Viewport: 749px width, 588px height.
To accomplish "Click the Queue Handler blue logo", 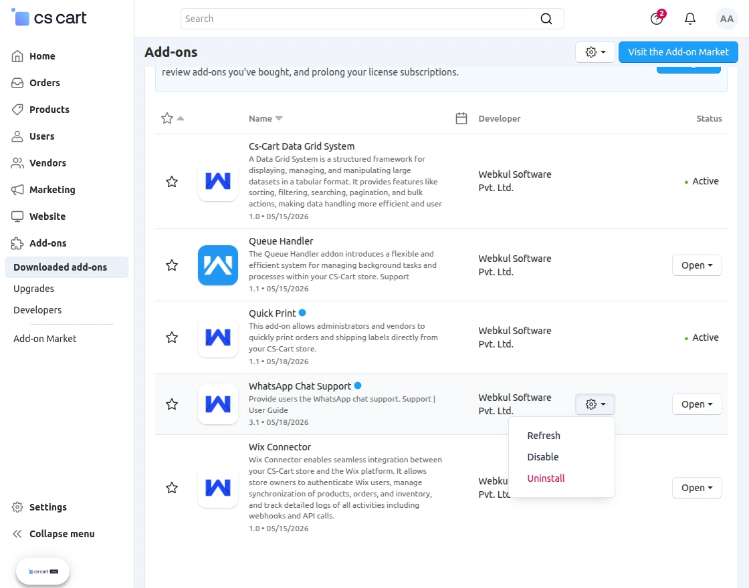I will coord(218,265).
